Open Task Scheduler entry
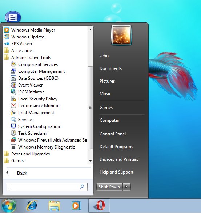Image resolution: width=201 pixels, height=213 pixels. (29, 133)
